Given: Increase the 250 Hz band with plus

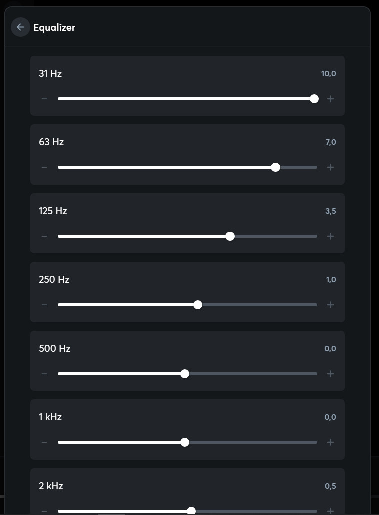Looking at the screenshot, I should click(x=330, y=305).
